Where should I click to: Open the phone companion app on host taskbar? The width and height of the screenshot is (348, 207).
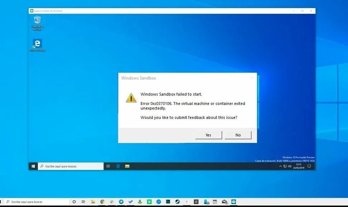(x=207, y=202)
